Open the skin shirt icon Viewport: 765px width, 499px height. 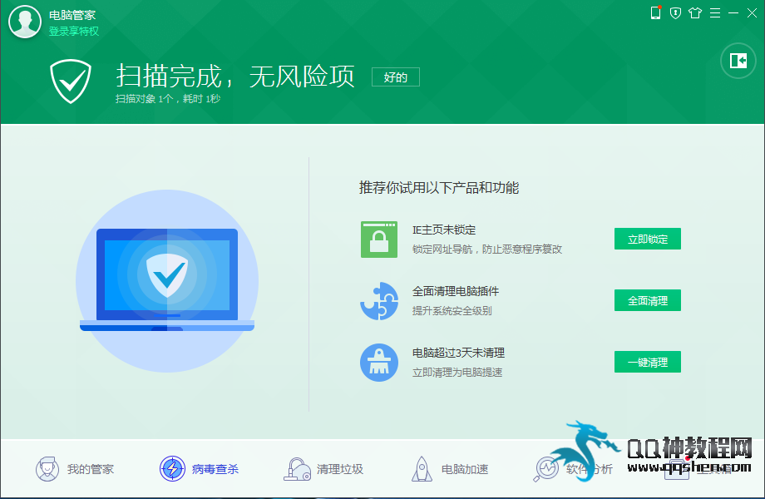695,13
